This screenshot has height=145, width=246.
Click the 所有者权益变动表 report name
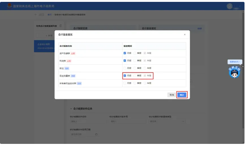point(68,83)
